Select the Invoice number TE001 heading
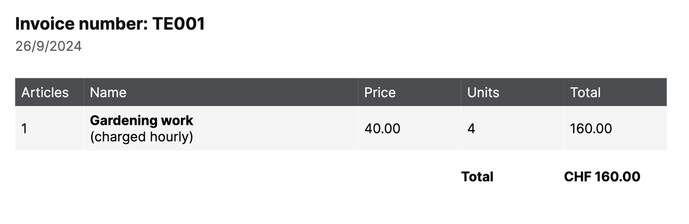689x224 pixels. 110,23
